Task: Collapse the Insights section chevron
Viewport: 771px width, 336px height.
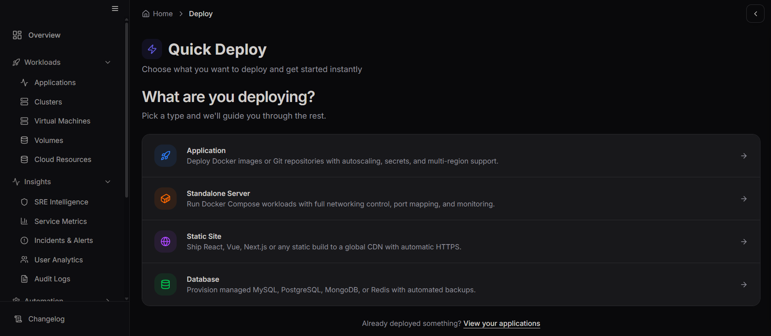Action: (108, 182)
